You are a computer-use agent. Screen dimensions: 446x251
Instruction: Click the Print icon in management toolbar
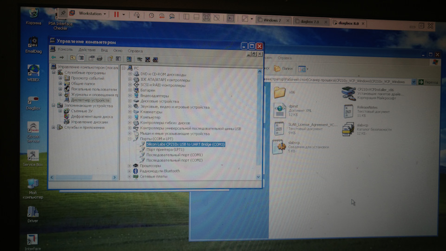click(x=99, y=59)
